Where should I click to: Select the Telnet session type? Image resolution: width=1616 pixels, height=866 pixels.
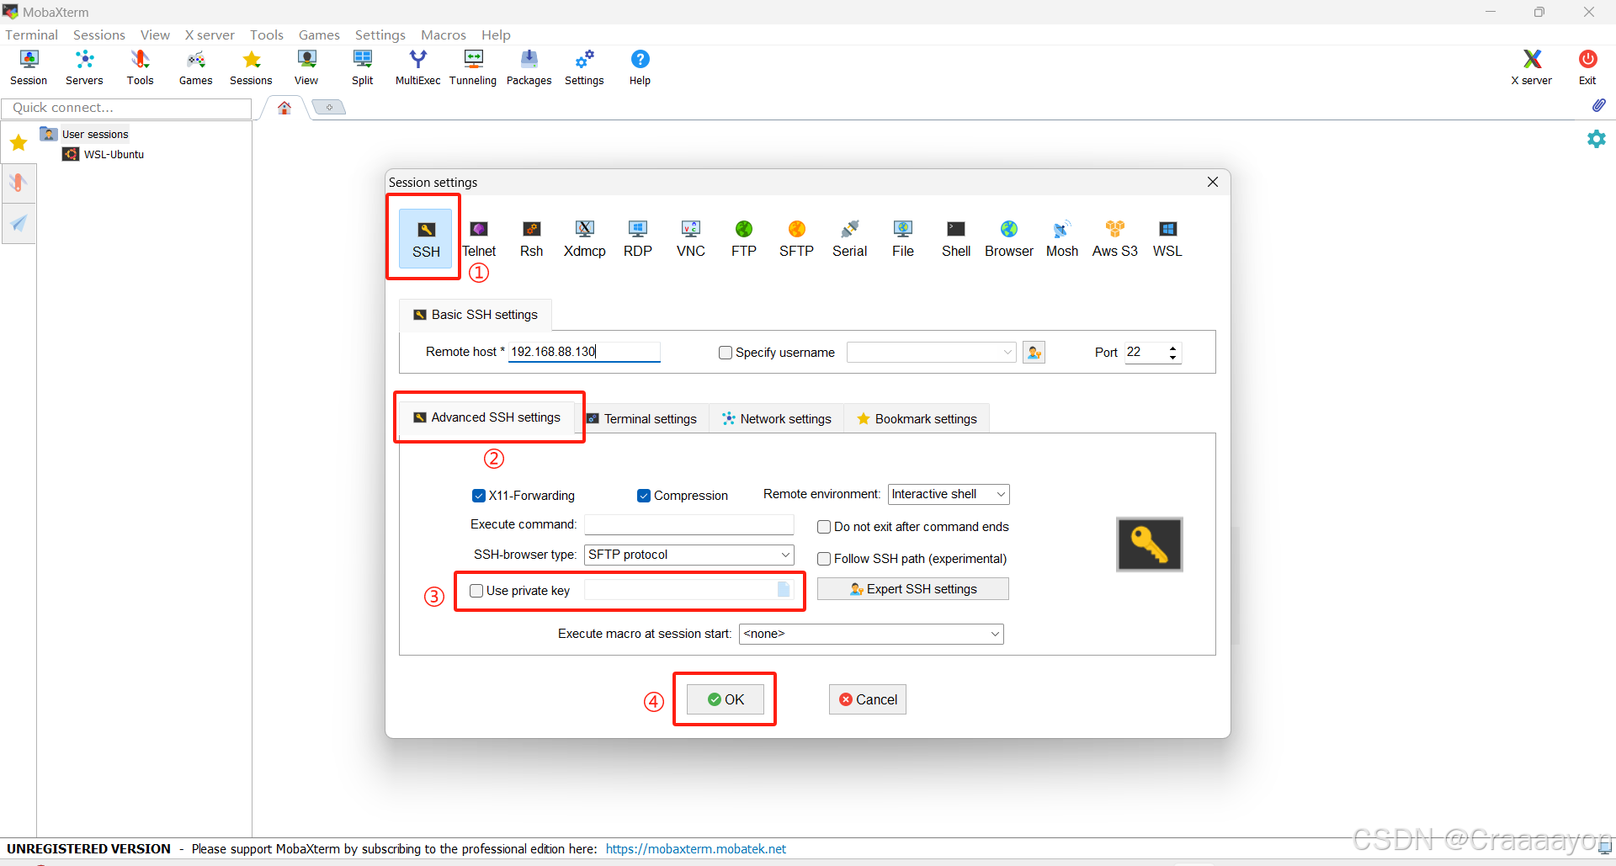click(479, 238)
